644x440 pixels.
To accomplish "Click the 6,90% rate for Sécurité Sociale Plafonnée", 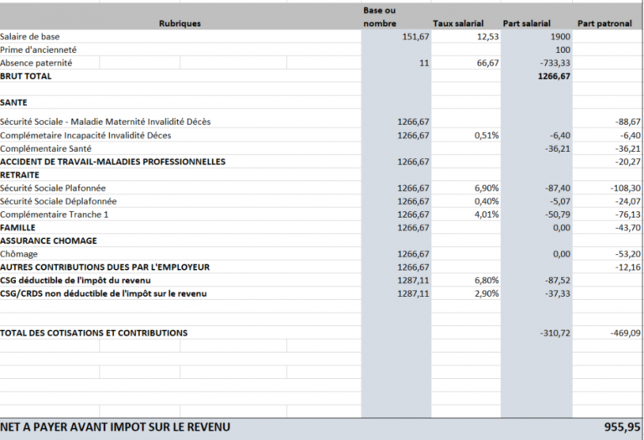I will point(486,188).
